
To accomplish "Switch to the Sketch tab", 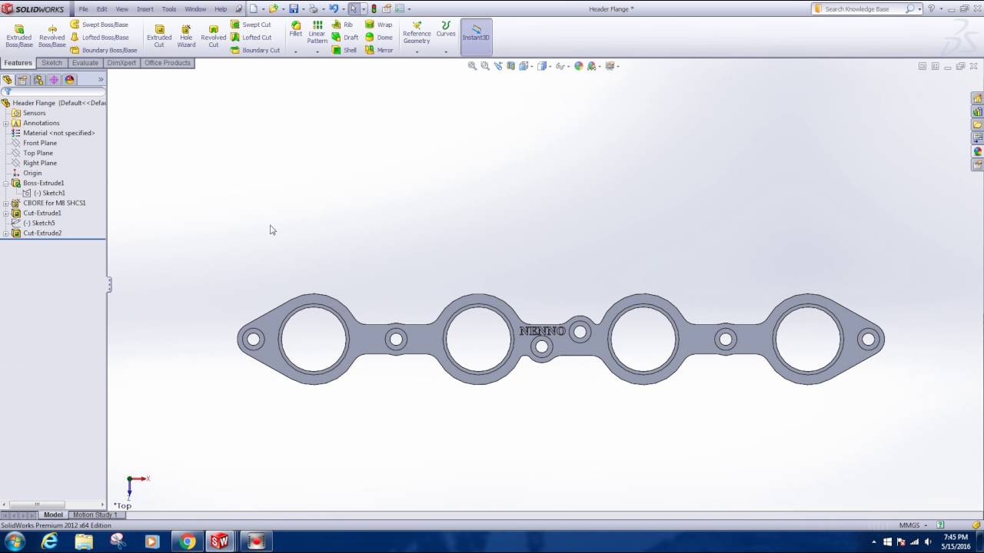I will coord(52,63).
